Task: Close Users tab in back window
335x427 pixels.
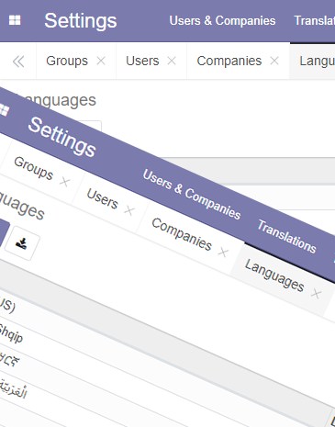Action: 172,61
